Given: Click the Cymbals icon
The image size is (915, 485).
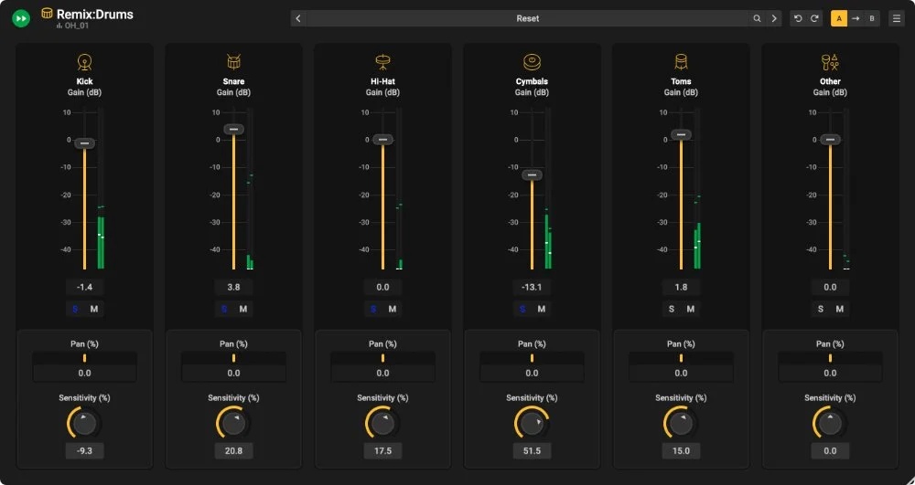Looking at the screenshot, I should pos(532,62).
